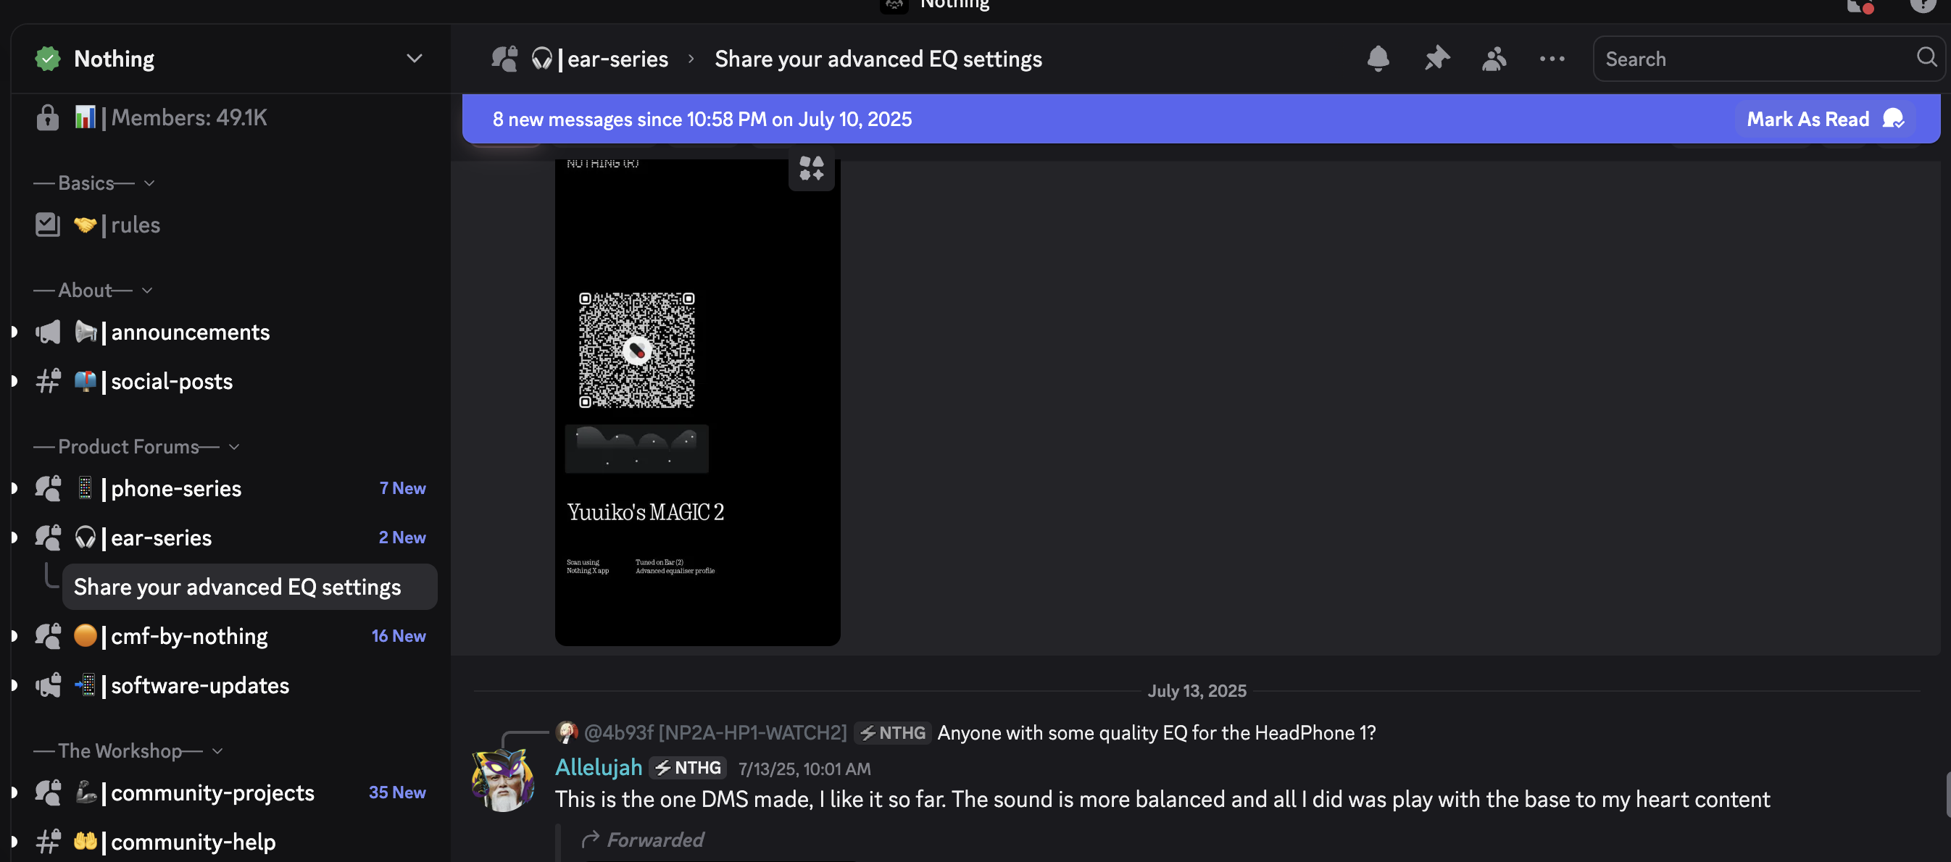Click inside the Search field

[x=1756, y=58]
